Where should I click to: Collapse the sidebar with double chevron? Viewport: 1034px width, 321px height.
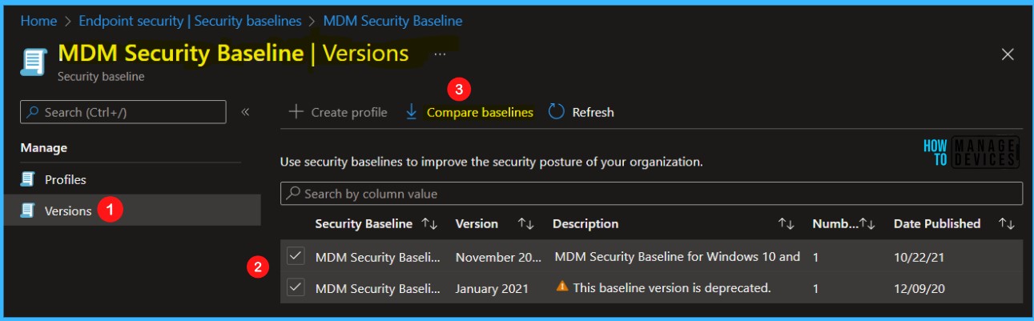pos(245,112)
